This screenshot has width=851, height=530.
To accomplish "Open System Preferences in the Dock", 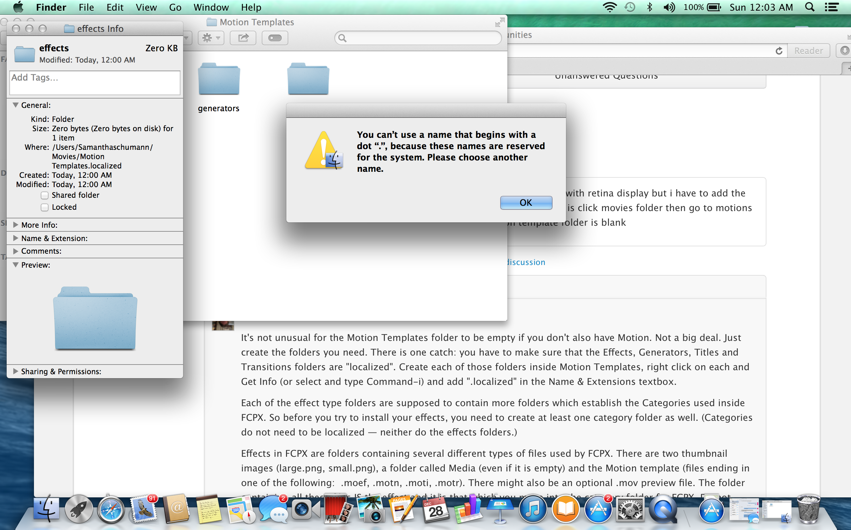I will (630, 509).
